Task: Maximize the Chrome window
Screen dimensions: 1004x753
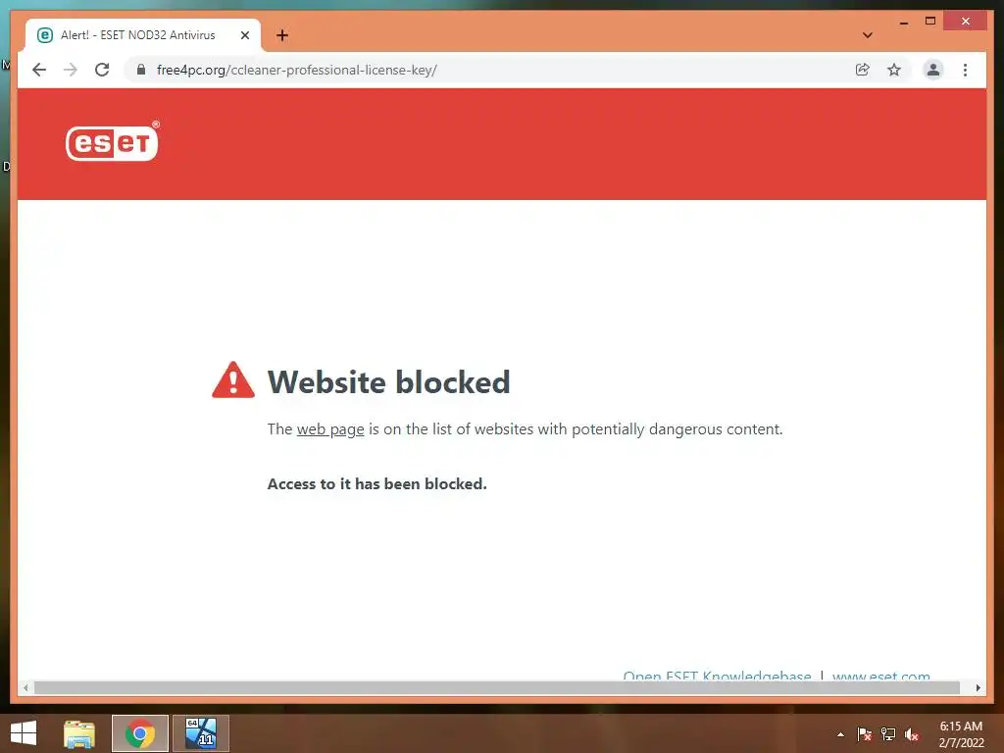Action: (930, 22)
